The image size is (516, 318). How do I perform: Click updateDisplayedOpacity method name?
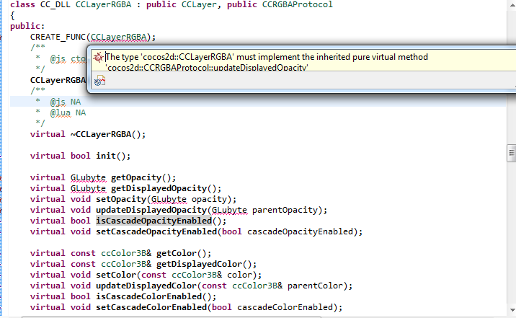click(151, 210)
